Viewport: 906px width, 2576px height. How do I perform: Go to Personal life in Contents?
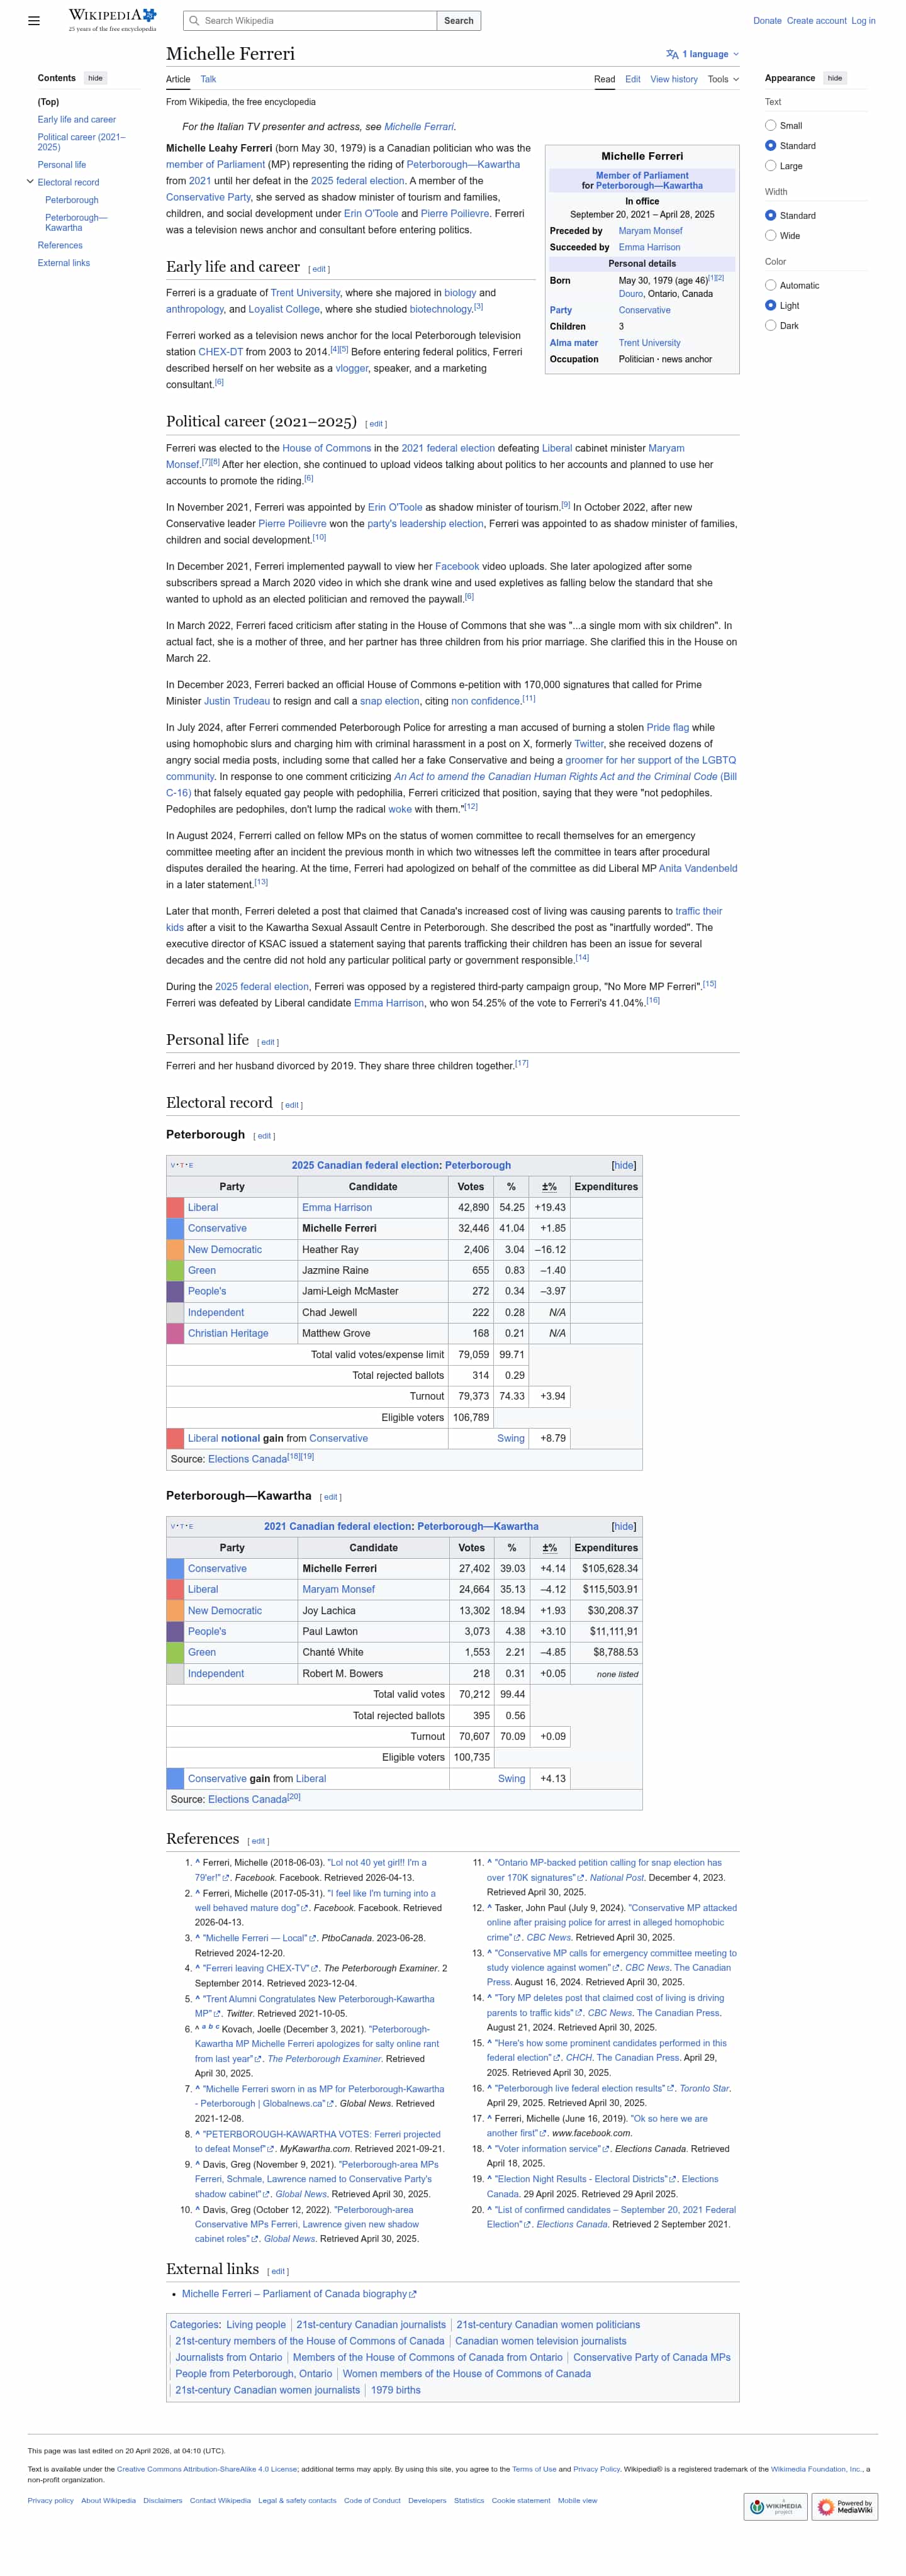(62, 165)
